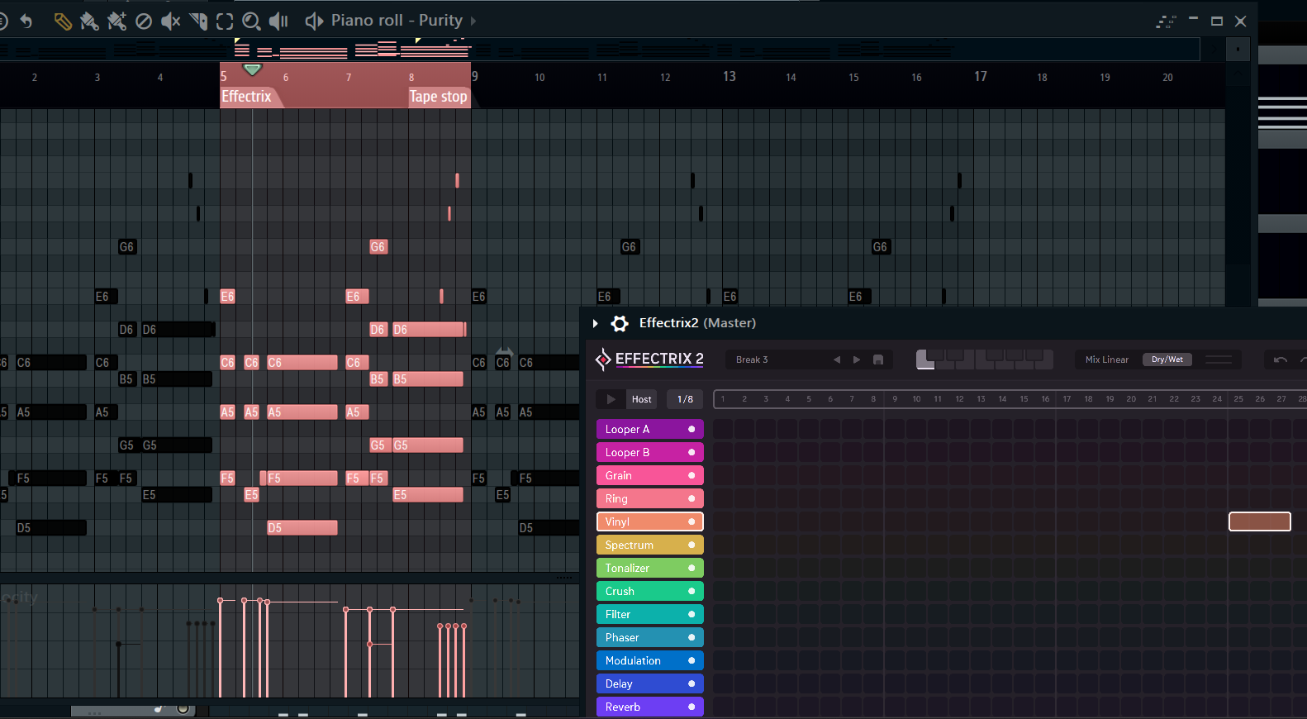Screen dimensions: 1307x719
Task: Click the target channel speaker icon
Action: click(x=314, y=21)
